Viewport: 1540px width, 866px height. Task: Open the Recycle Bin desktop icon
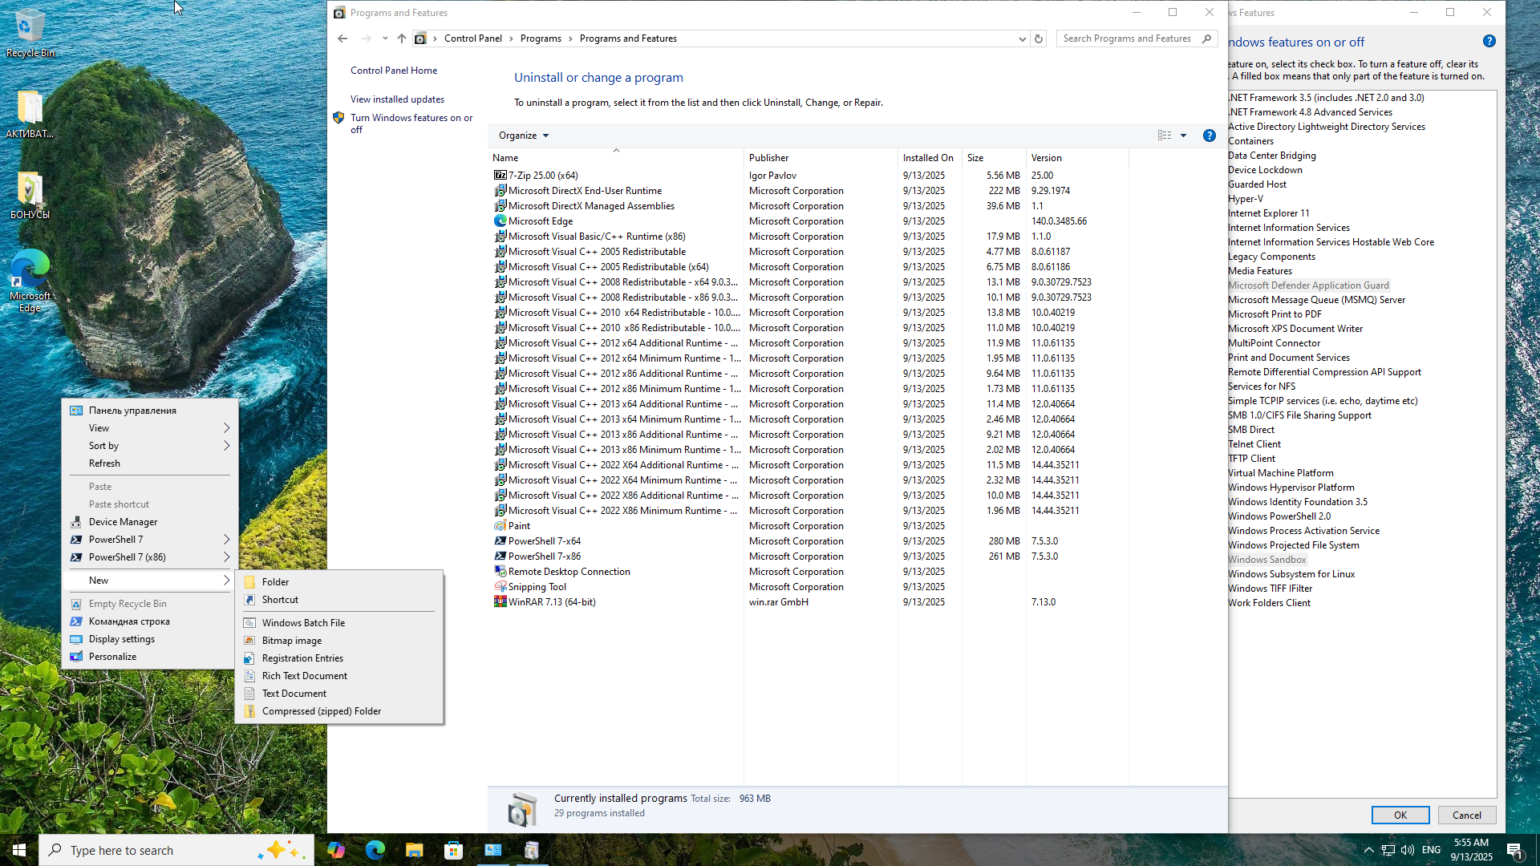pyautogui.click(x=30, y=33)
